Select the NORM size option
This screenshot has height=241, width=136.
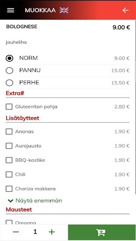(9, 58)
